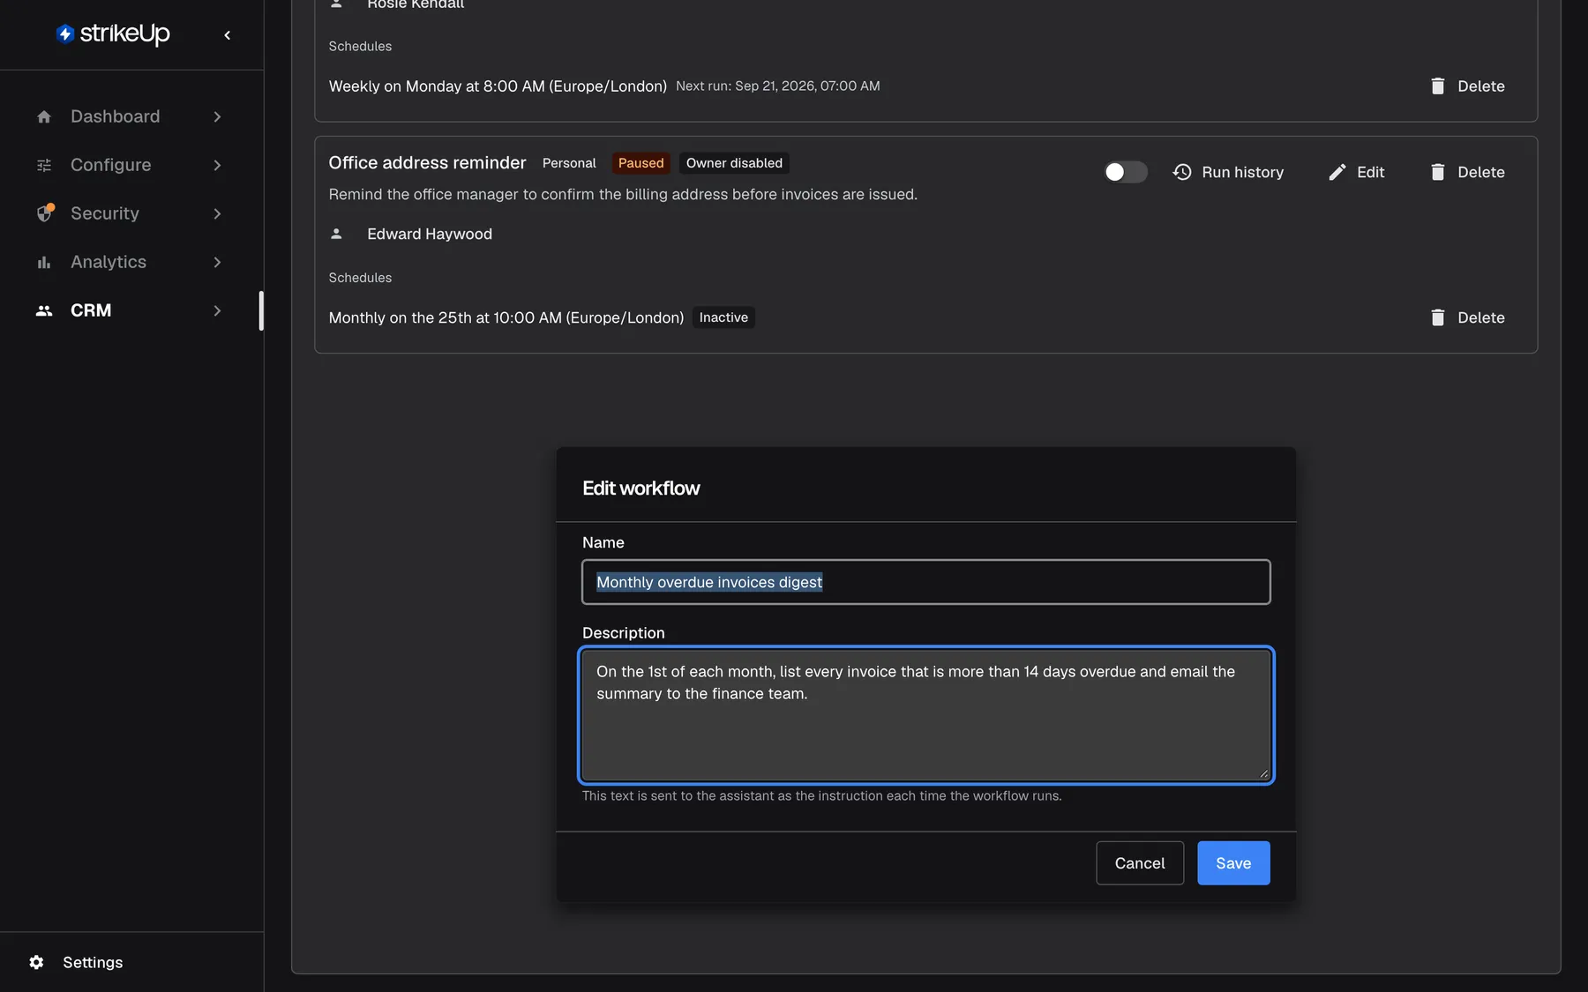Click the Security shield icon
Screen dimensions: 1588x992
44,213
